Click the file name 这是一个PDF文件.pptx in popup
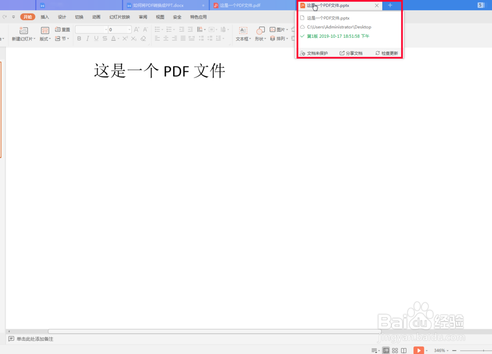The height and width of the screenshot is (354, 492). pos(328,18)
